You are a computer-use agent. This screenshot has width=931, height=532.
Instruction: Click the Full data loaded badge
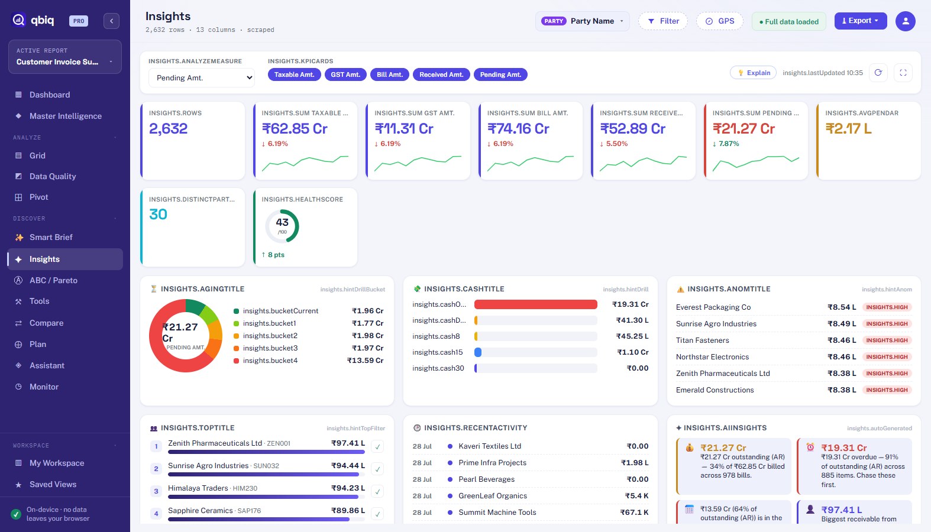tap(789, 22)
